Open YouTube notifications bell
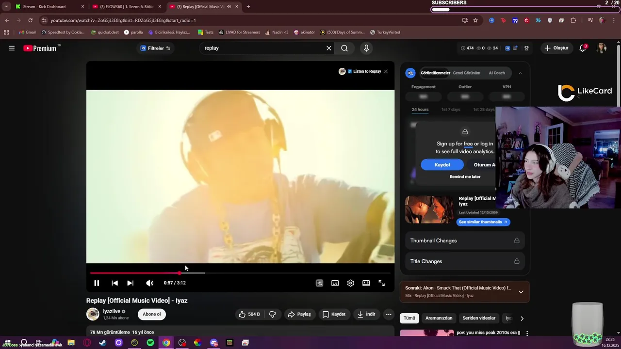The width and height of the screenshot is (621, 349). click(583, 48)
